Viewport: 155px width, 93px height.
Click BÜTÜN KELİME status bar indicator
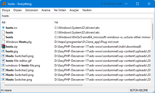click(139, 90)
